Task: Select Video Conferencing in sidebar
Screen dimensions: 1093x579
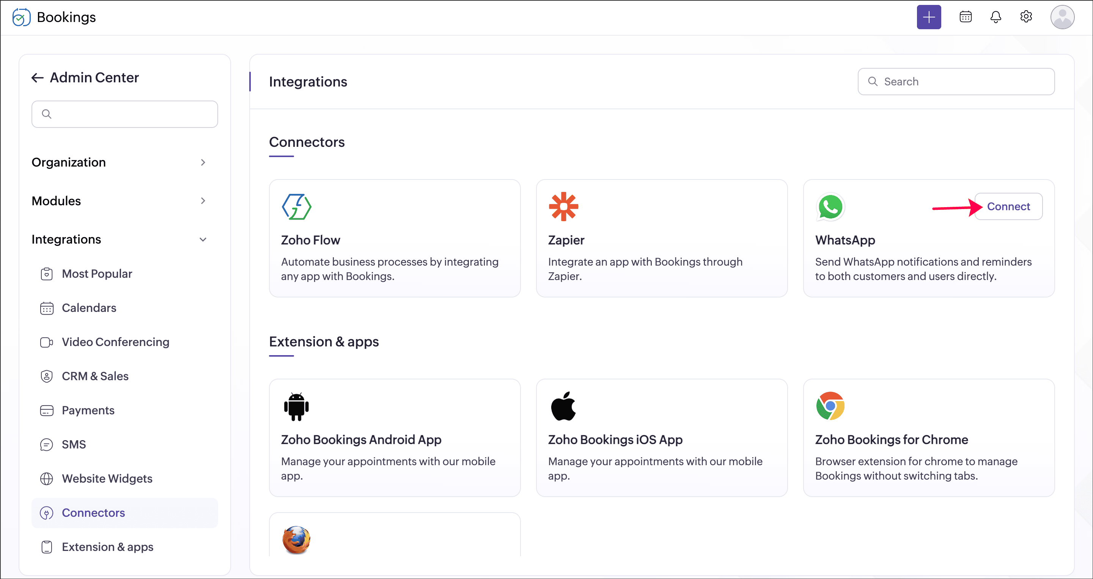Action: (115, 342)
